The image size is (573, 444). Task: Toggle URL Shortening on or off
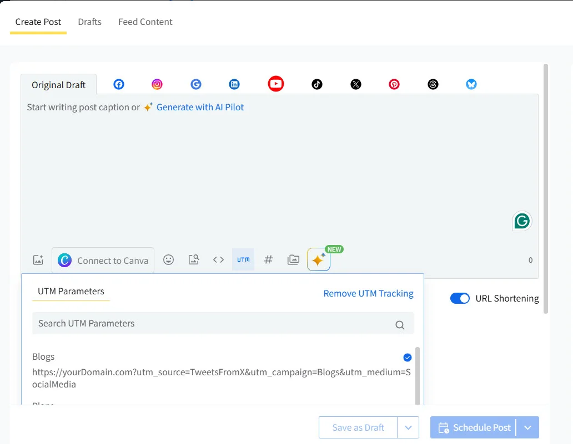(x=460, y=298)
